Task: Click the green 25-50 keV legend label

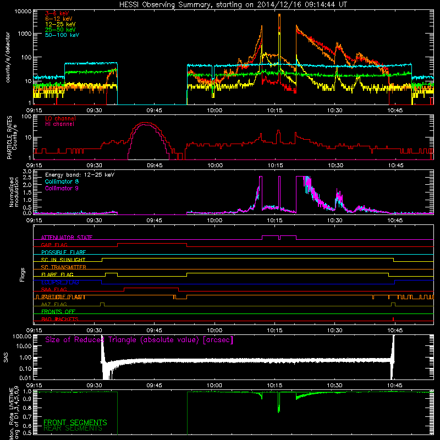Action: click(61, 30)
